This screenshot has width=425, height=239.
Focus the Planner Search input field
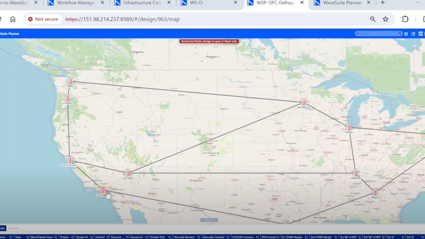pyautogui.click(x=379, y=33)
